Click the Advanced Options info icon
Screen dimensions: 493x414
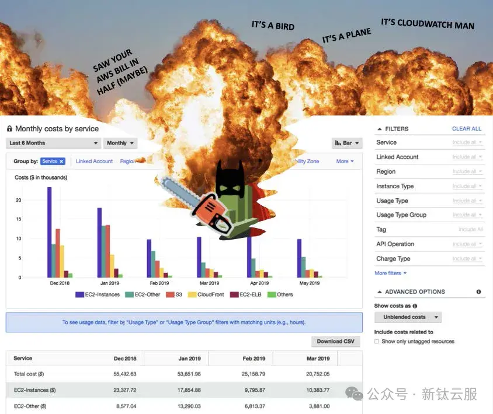478,292
